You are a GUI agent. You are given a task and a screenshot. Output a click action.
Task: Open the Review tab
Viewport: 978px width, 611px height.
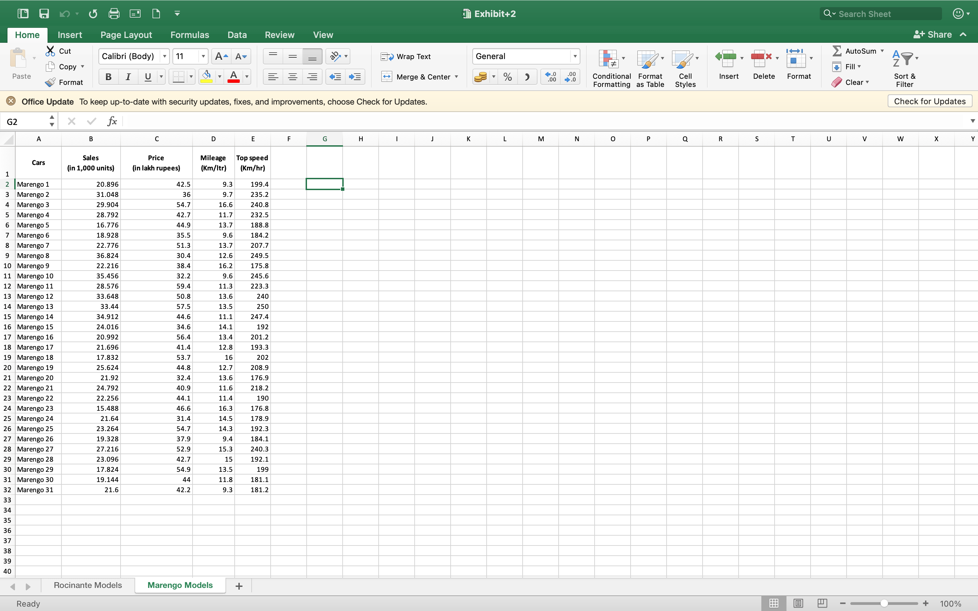point(279,35)
